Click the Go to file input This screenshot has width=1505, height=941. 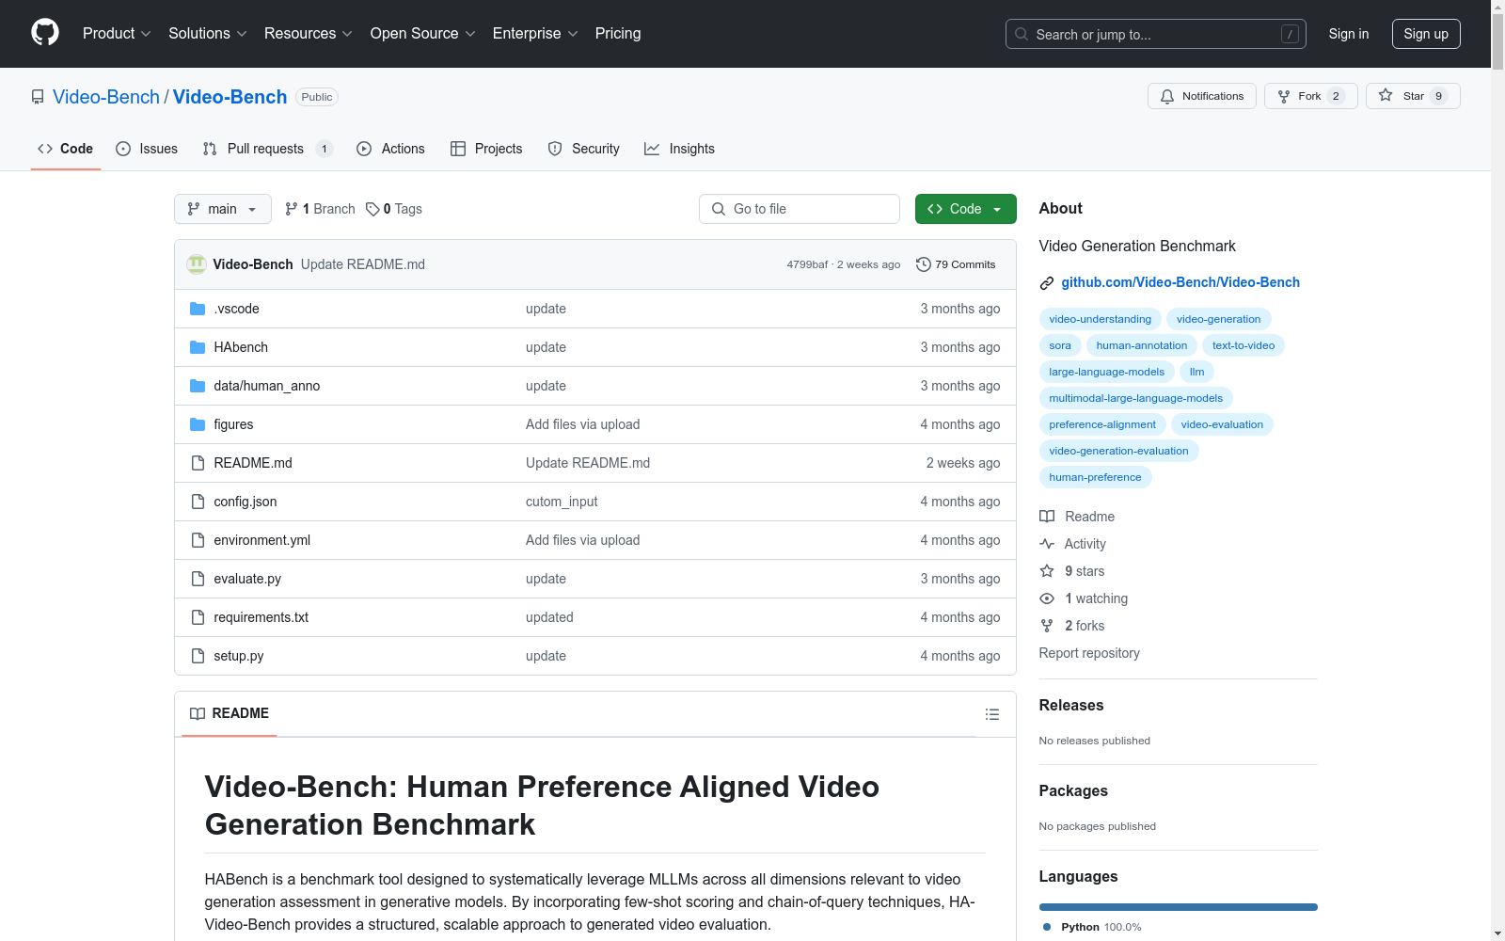click(800, 209)
